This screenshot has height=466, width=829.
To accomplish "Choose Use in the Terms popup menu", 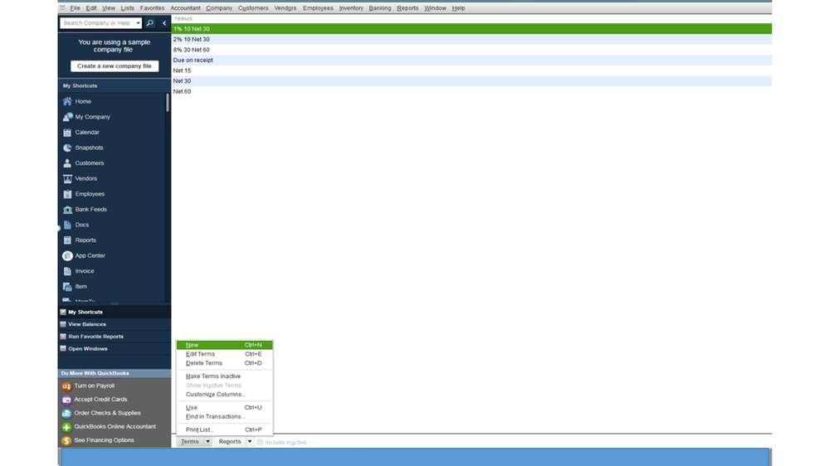I will [x=225, y=408].
